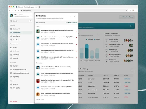Image resolution: width=146 pixels, height=109 pixels.
Task: Open Michael Brown's contract renewal notification
Action: (x=56, y=38)
